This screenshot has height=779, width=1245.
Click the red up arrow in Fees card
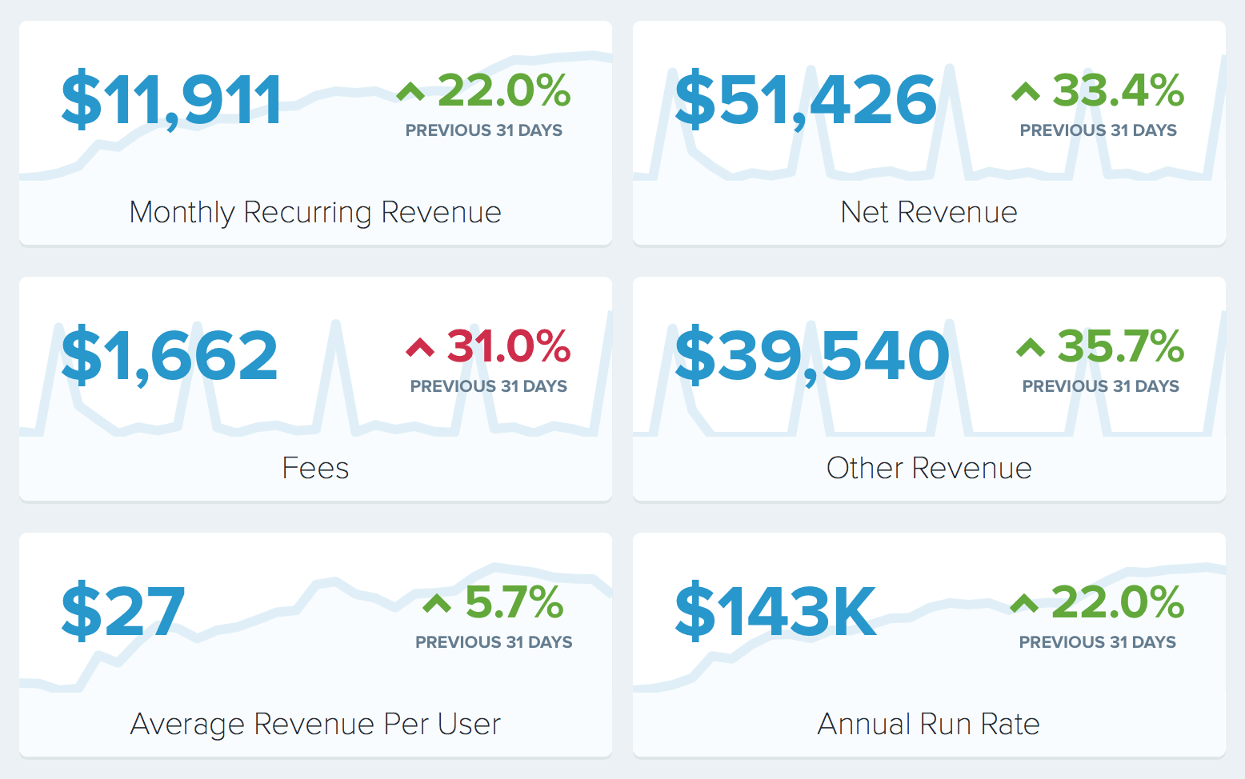click(420, 348)
